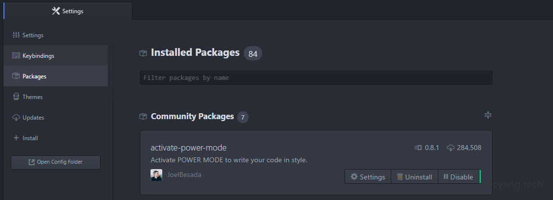Click the Install plus icon
Screen dimensions: 553x200
point(16,138)
